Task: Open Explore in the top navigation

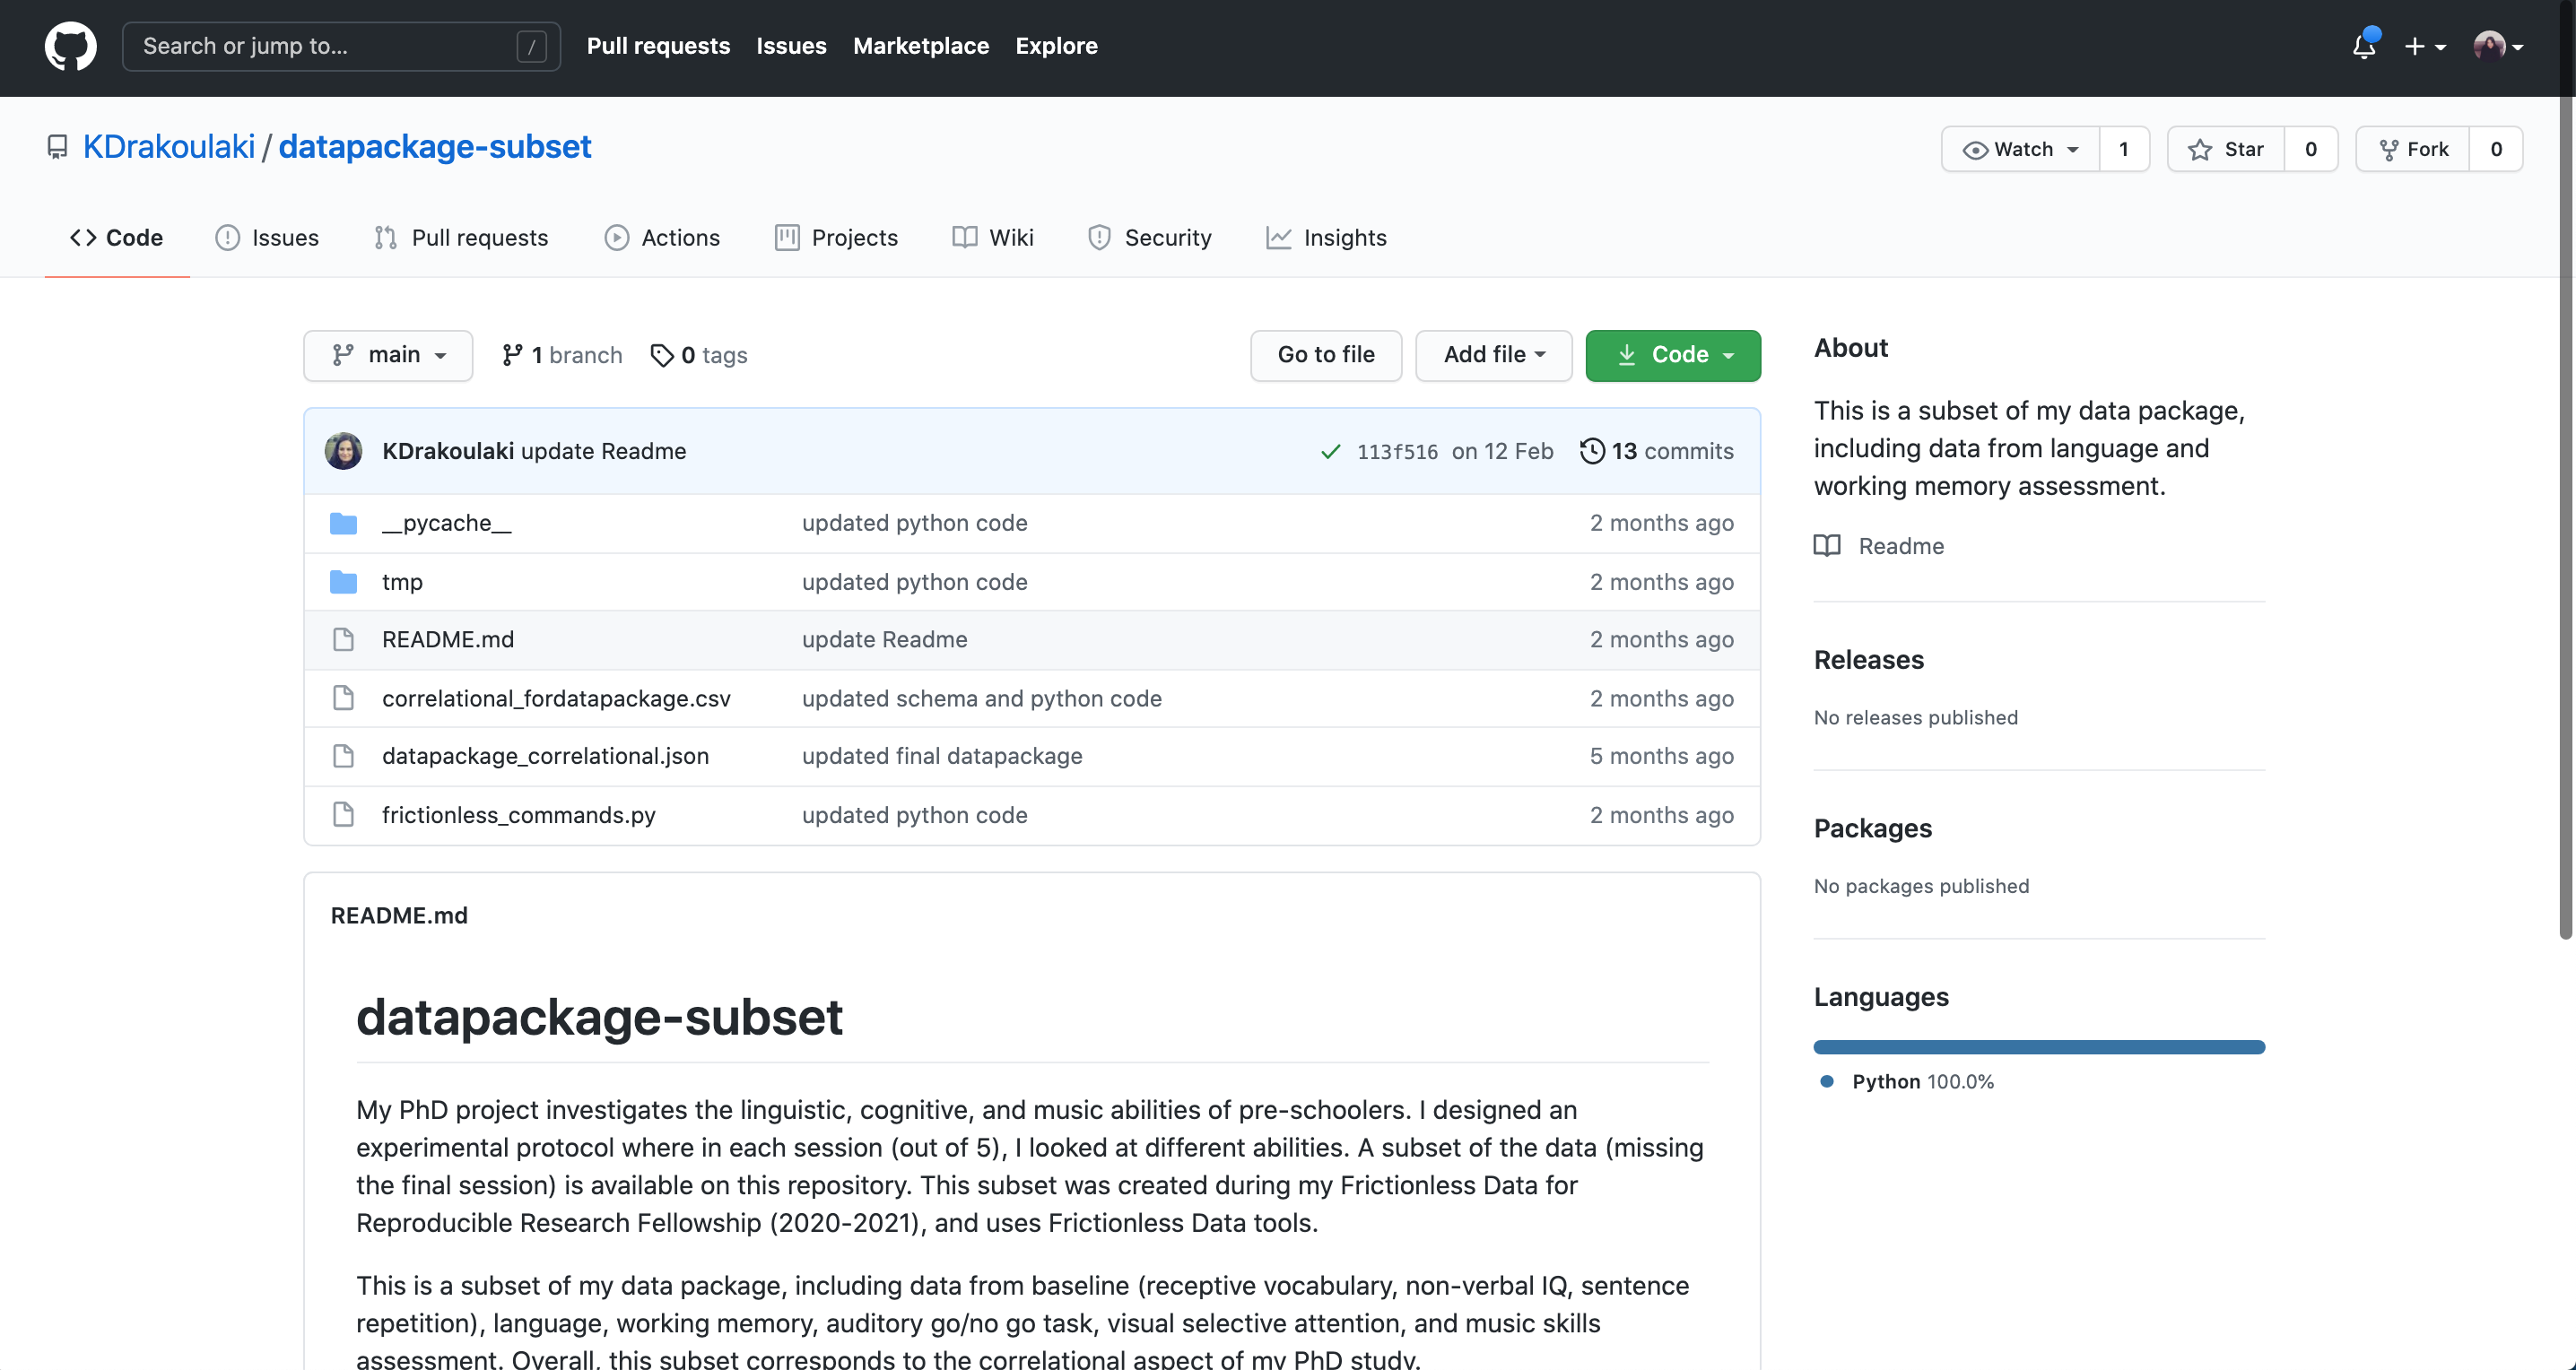Action: coord(1056,46)
